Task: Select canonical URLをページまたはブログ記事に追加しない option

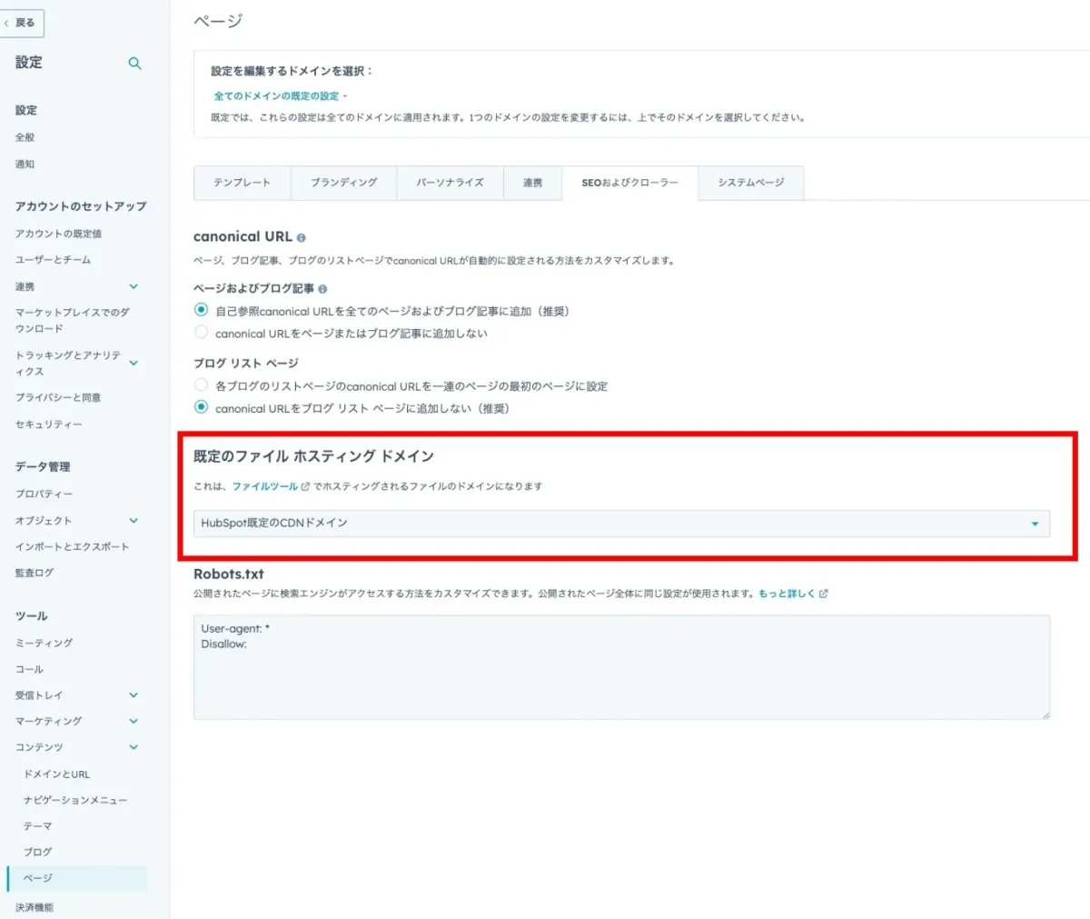Action: pos(200,333)
